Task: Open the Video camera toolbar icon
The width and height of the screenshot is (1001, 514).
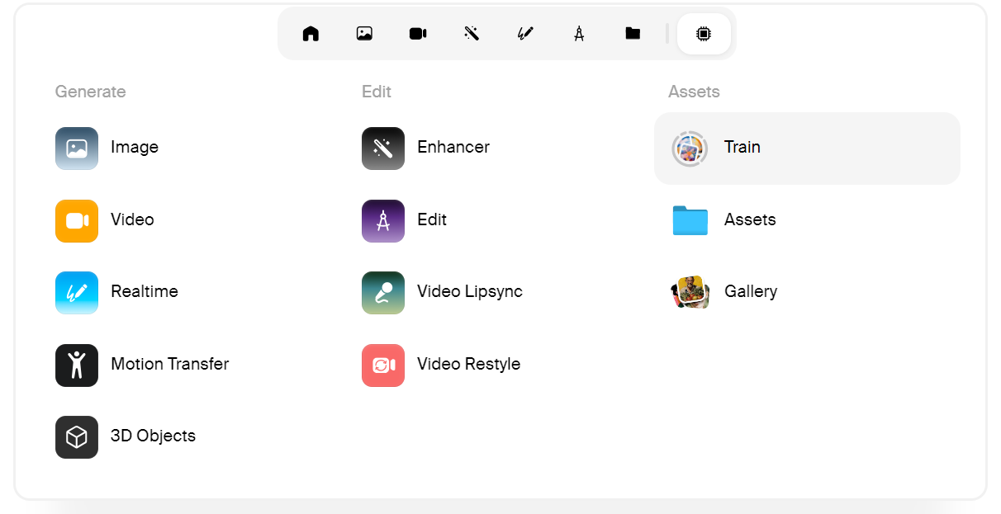Action: (x=418, y=34)
